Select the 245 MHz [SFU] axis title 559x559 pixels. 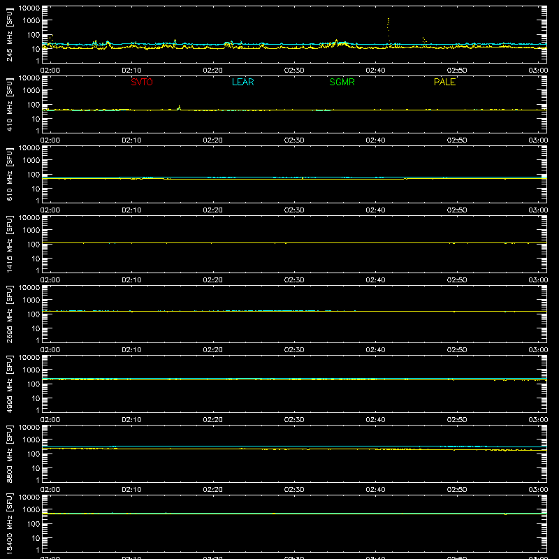[x=9, y=34]
